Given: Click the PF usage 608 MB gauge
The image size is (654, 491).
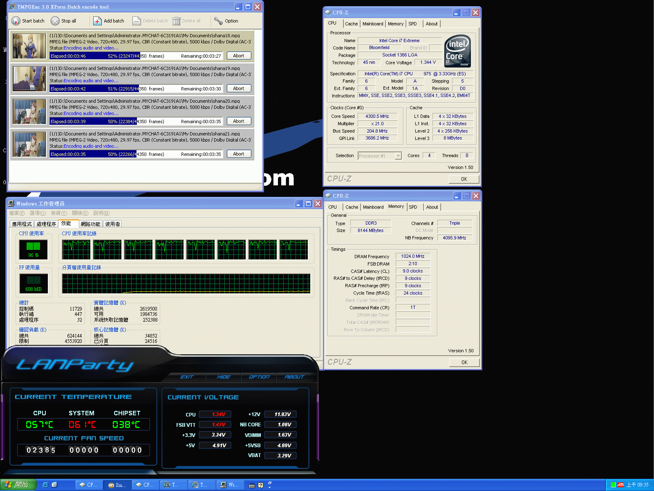Looking at the screenshot, I should coord(34,283).
